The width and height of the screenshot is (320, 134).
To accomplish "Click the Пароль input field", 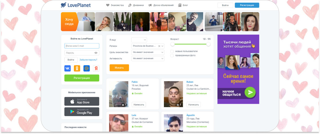I will point(82,53).
